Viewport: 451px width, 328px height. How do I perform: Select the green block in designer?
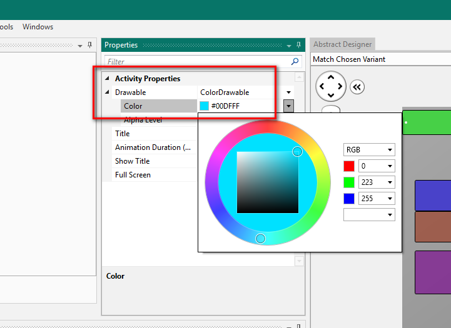pyautogui.click(x=427, y=122)
